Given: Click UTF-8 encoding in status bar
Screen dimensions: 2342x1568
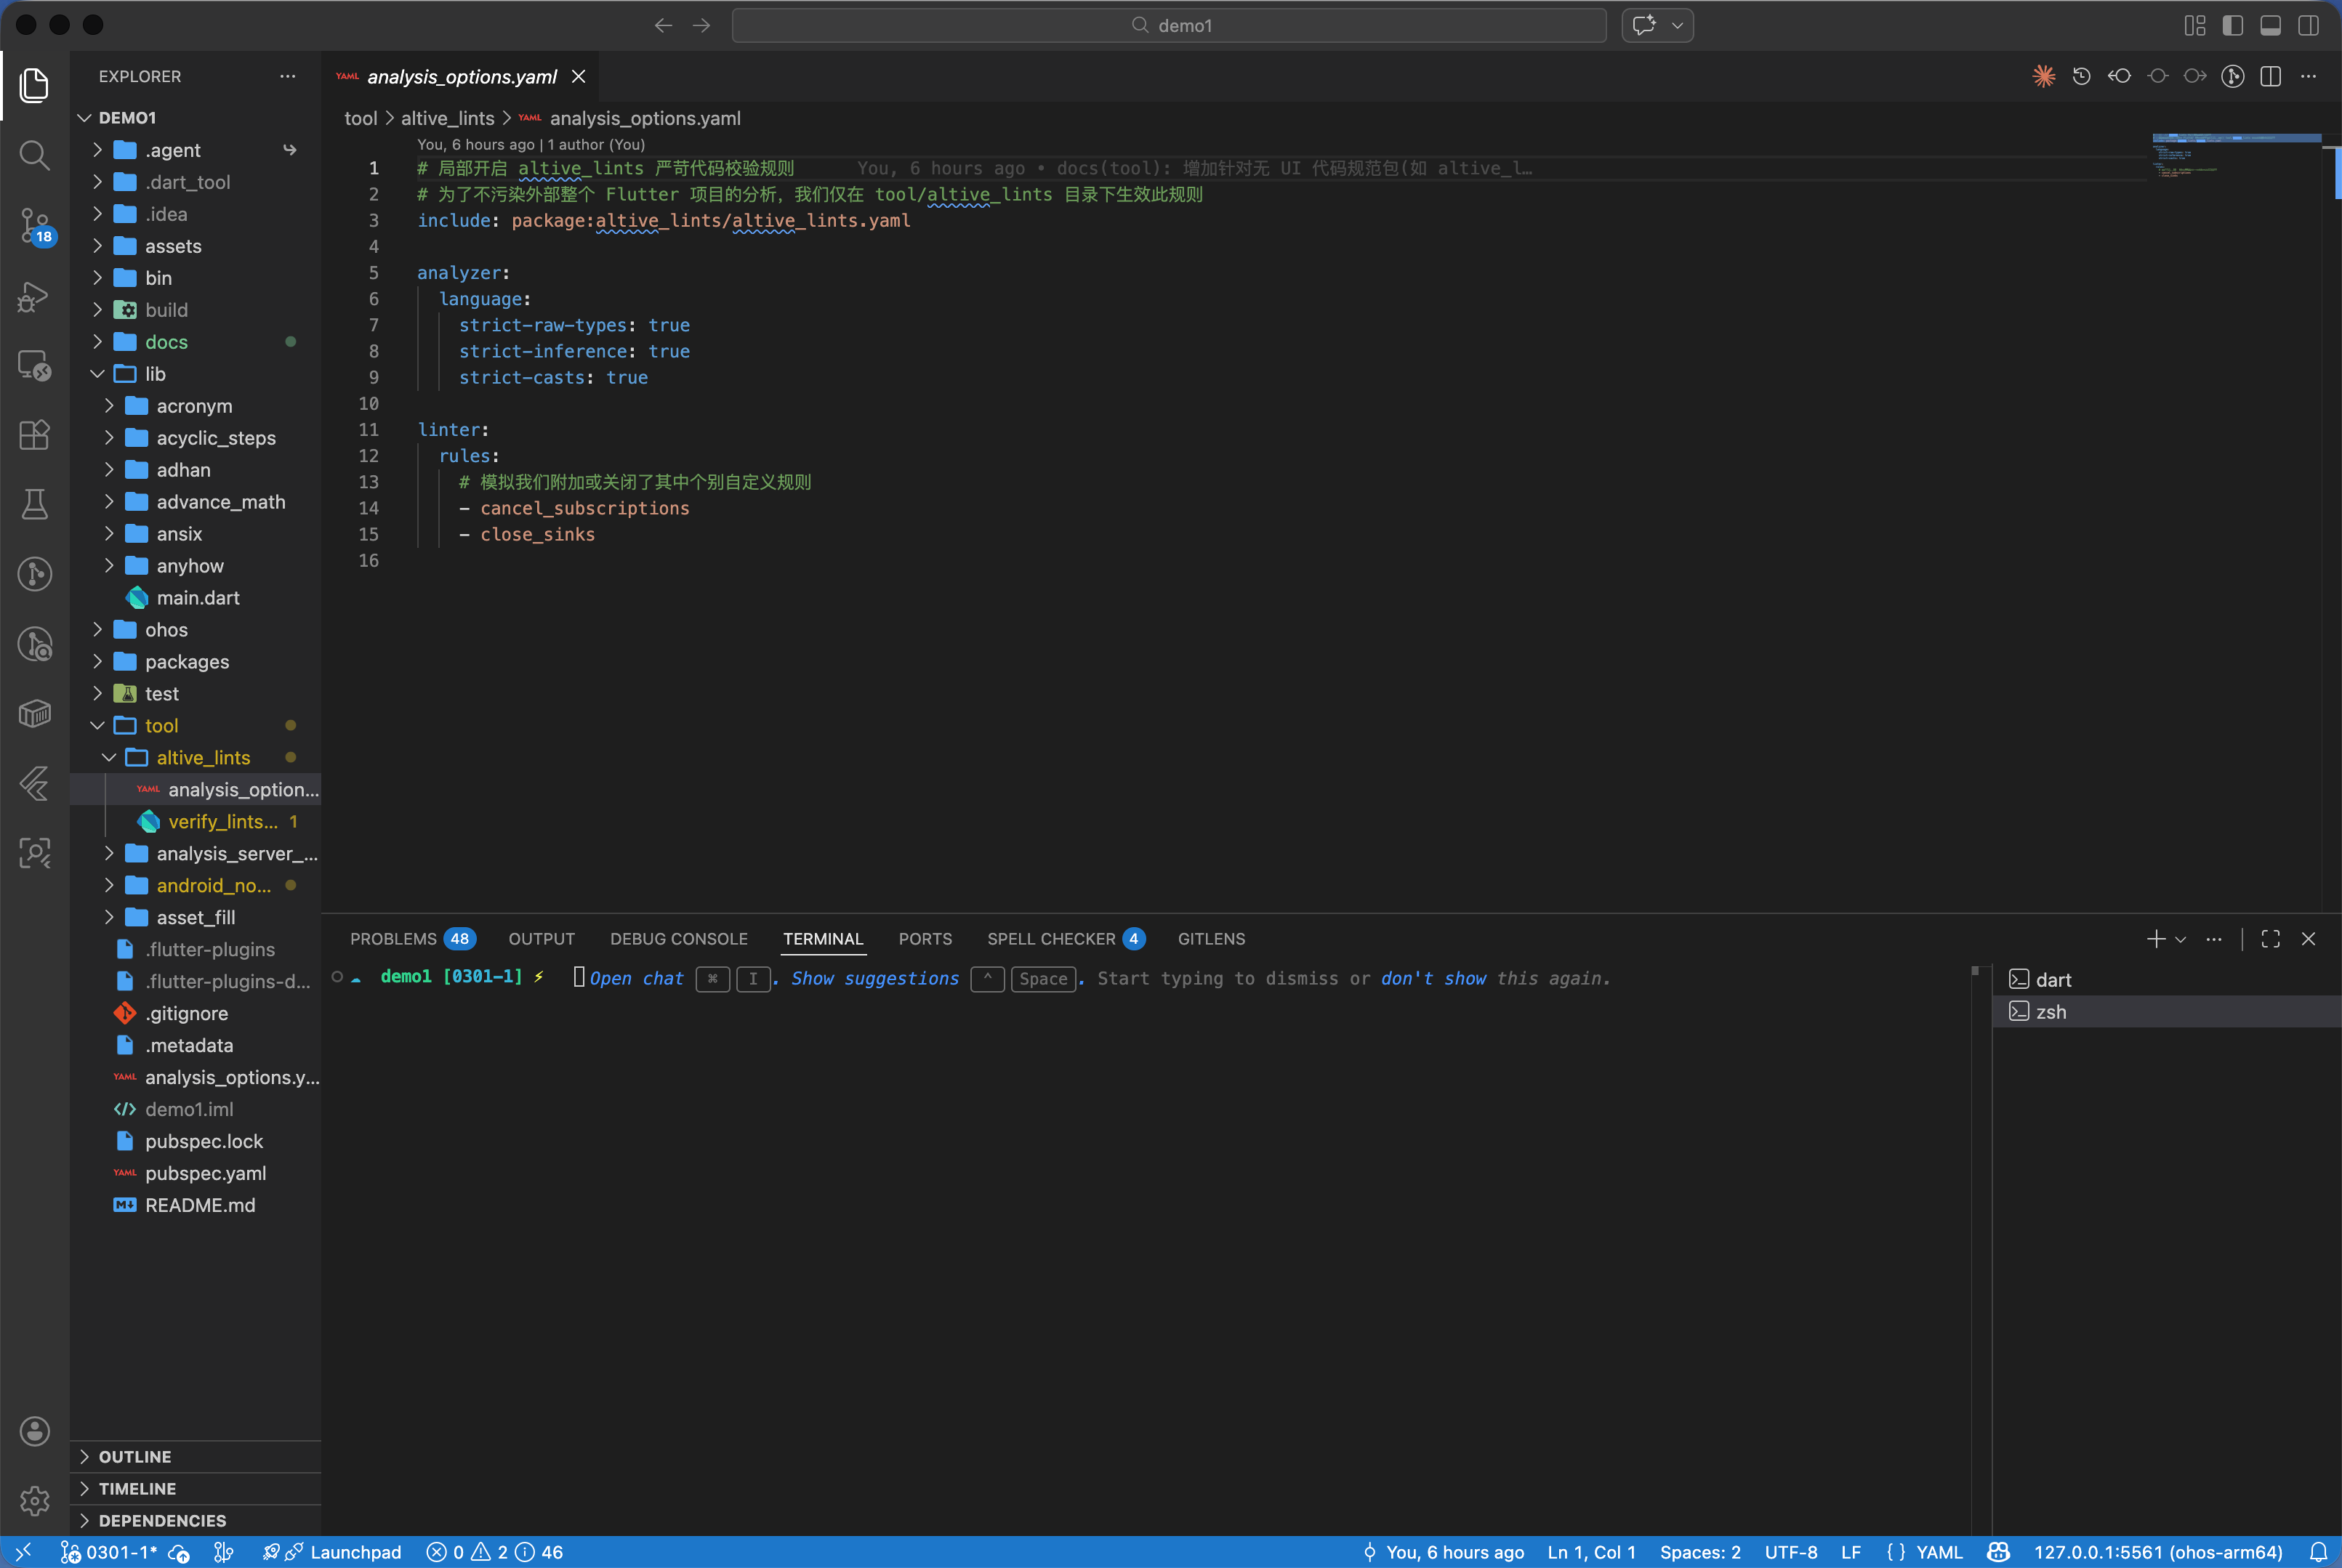Looking at the screenshot, I should (1791, 1552).
